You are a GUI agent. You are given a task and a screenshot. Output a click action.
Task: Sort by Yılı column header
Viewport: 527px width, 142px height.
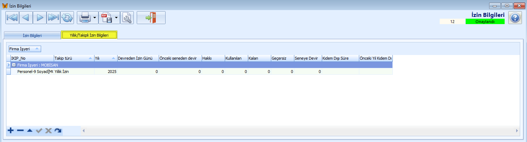(x=105, y=58)
